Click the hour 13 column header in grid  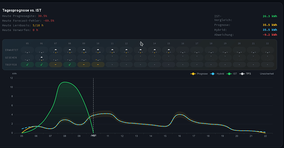pos(141,43)
